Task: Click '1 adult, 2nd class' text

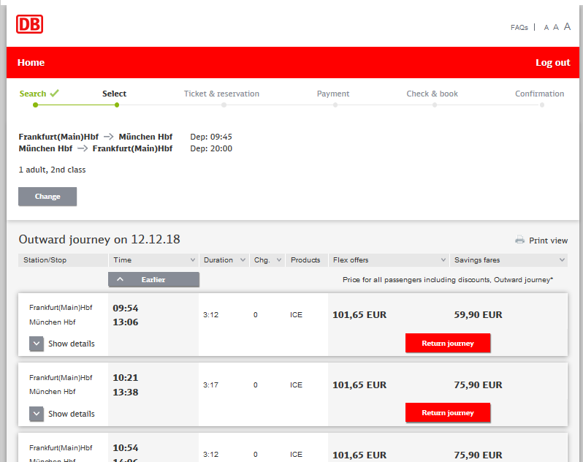Action: [52, 170]
